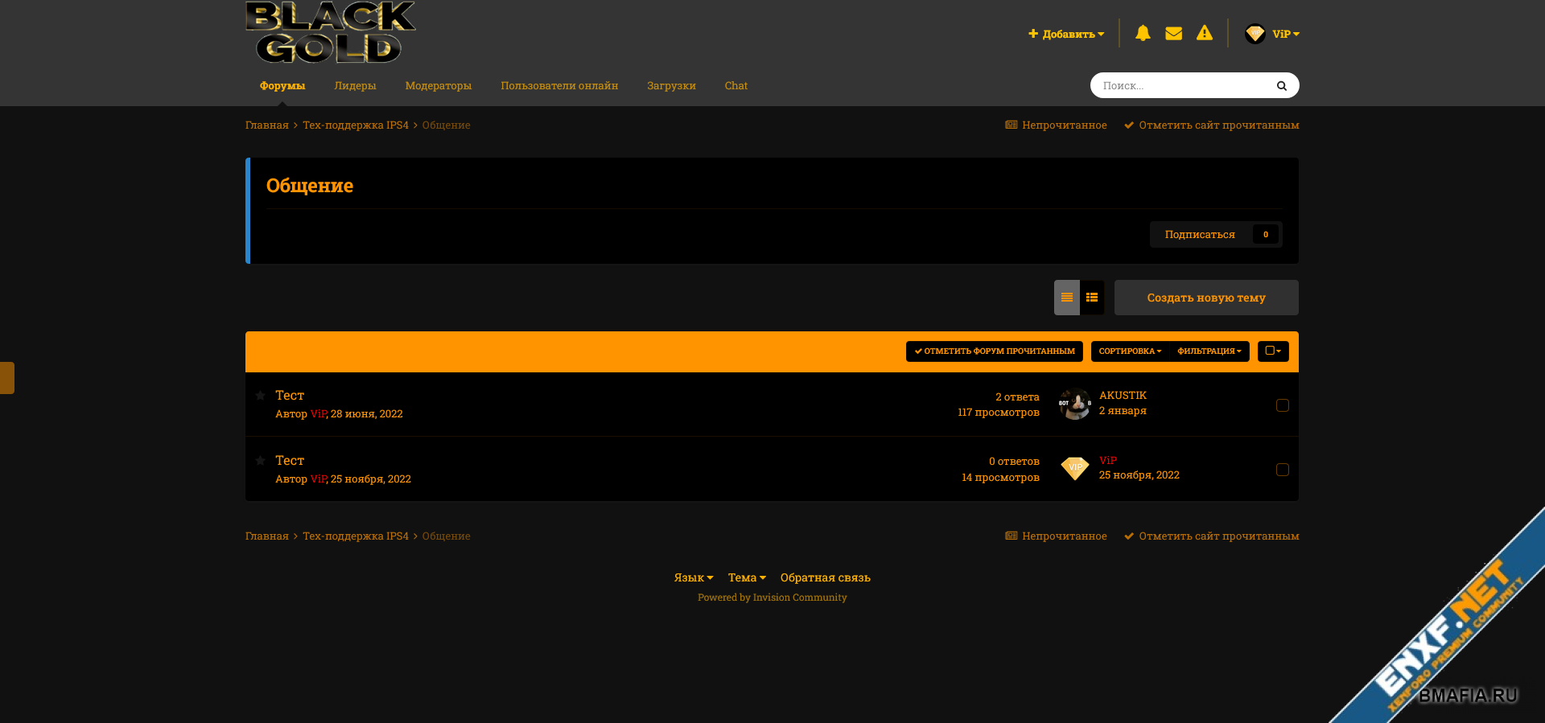Click the search magnifier icon
The image size is (1545, 723).
pos(1281,86)
